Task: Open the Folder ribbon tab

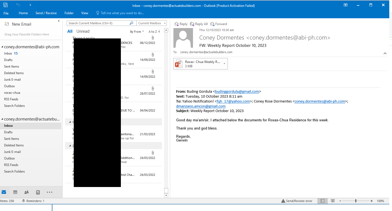Action: pos(69,13)
